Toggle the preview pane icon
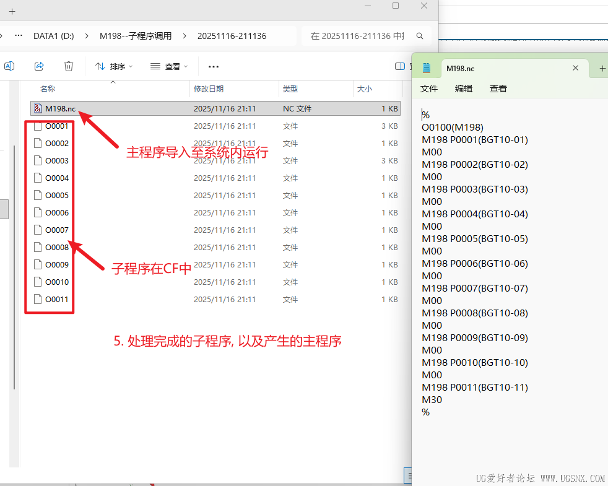608x486 pixels. click(400, 66)
